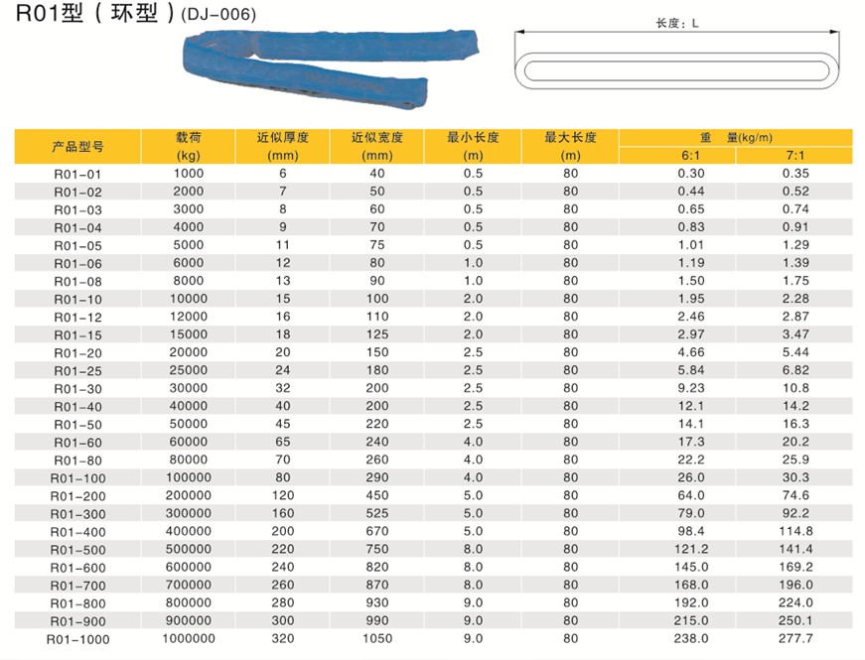Click the 长度: L dimension label
The image size is (865, 660).
click(x=677, y=23)
